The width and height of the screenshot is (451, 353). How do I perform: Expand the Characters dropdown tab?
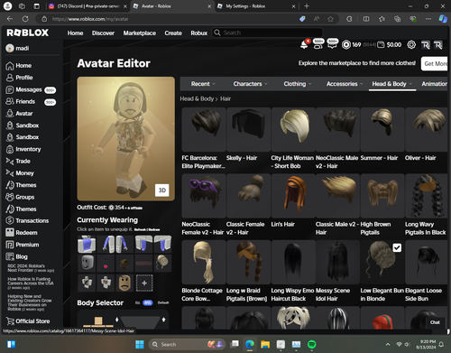point(250,84)
